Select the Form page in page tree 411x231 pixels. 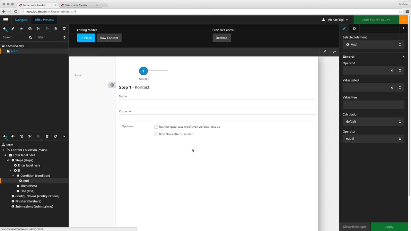point(14,51)
